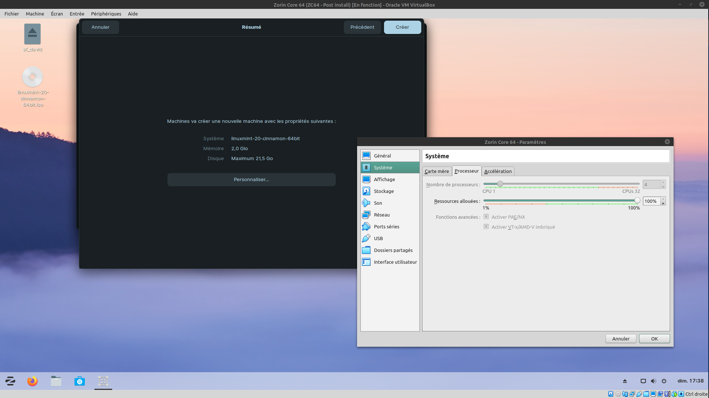
Task: Select the USB settings category
Action: point(378,238)
